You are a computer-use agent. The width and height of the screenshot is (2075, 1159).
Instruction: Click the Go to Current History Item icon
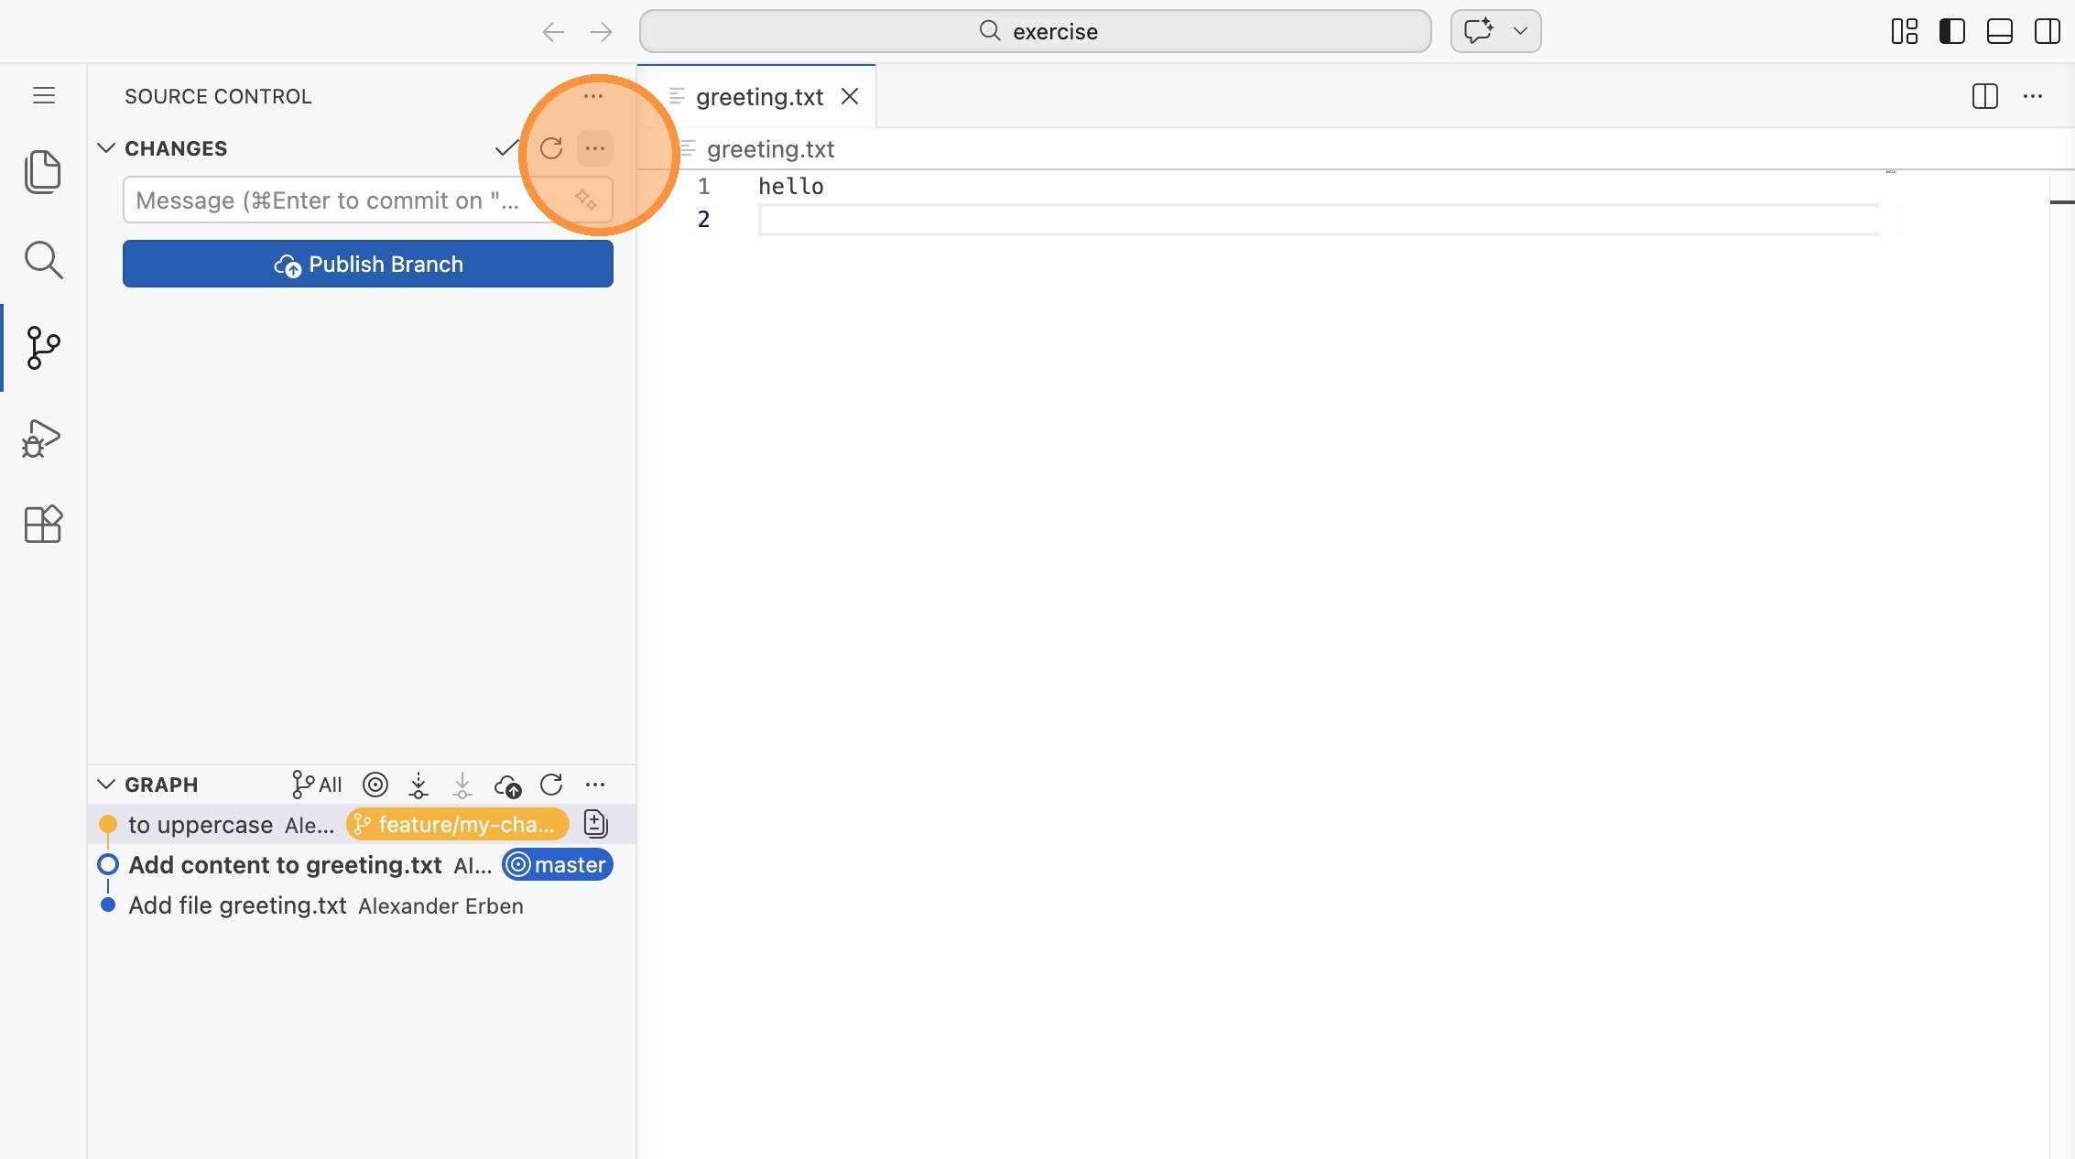coord(375,785)
